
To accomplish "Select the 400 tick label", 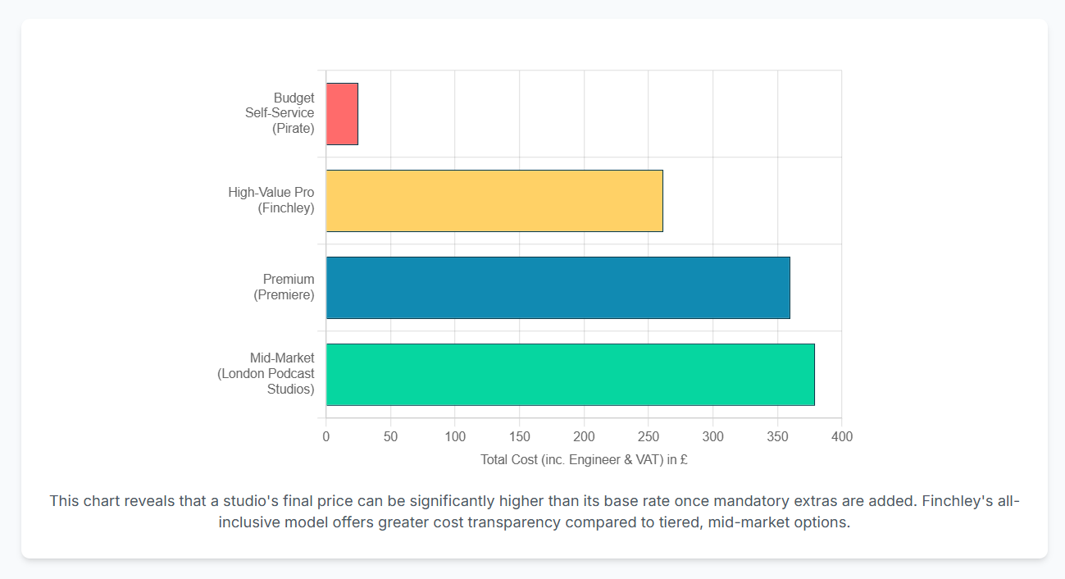I will tap(841, 436).
